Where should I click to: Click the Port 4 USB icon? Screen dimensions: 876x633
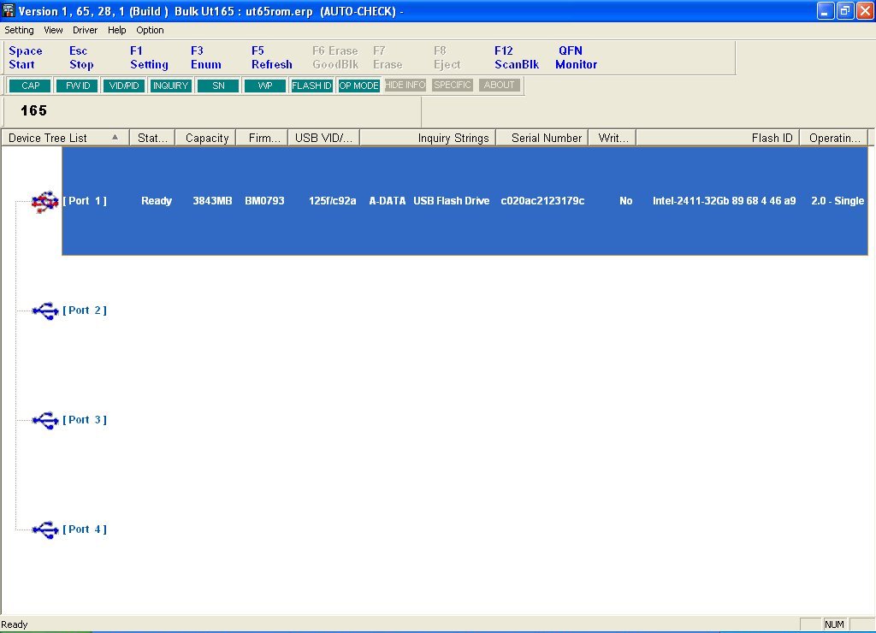click(x=45, y=529)
